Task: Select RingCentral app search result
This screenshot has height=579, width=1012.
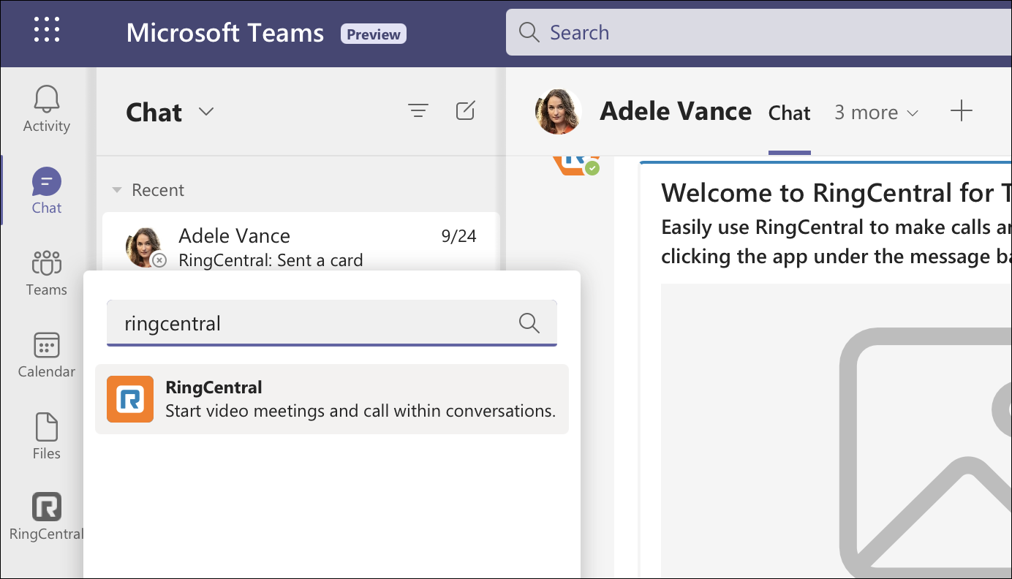Action: tap(332, 399)
